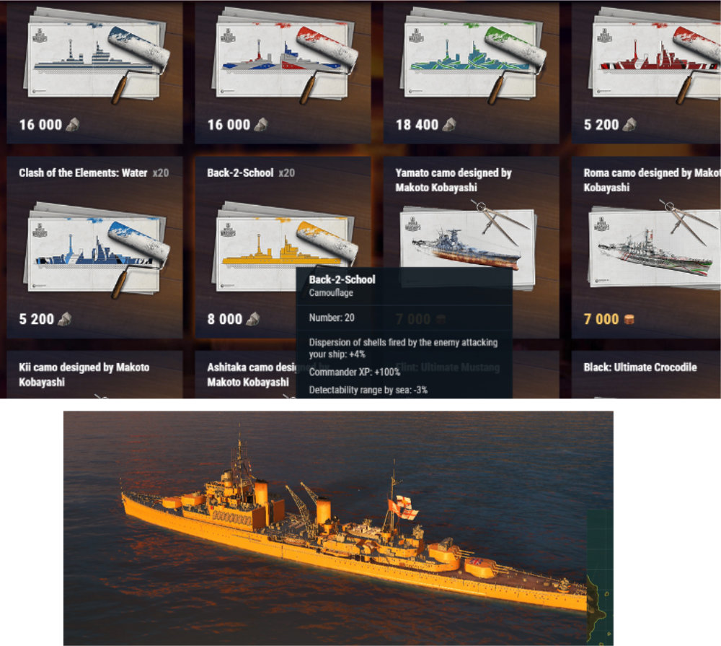Open the red striped camouflage priced 5 200
The width and height of the screenshot is (721, 646).
coord(655,56)
